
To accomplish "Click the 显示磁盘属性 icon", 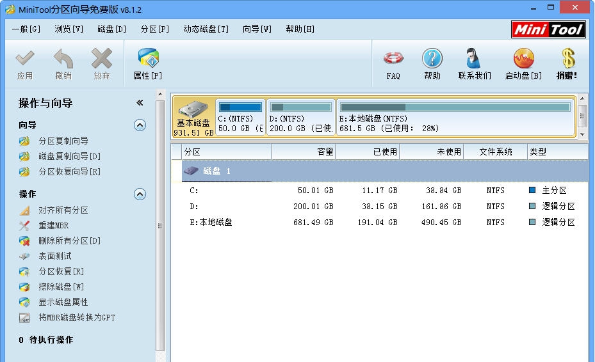I will [x=24, y=302].
